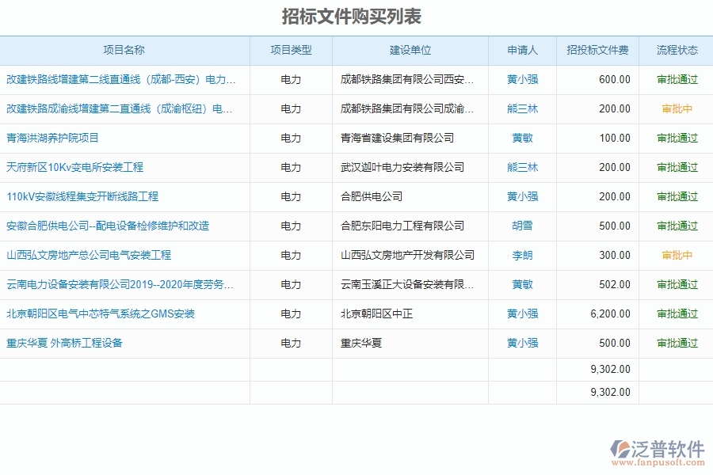Click 审批中 status of 改建铁路成渝线 row
The image size is (713, 475).
click(676, 108)
